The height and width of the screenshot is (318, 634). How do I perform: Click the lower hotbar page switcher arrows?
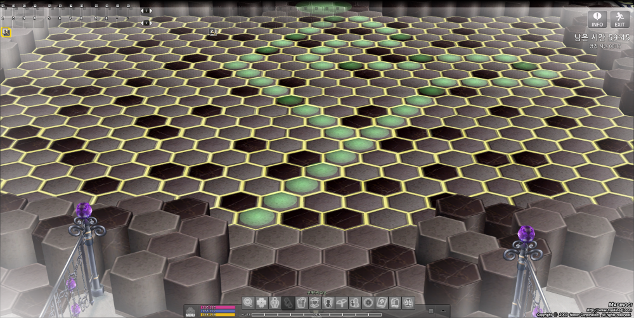pyautogui.click(x=146, y=23)
